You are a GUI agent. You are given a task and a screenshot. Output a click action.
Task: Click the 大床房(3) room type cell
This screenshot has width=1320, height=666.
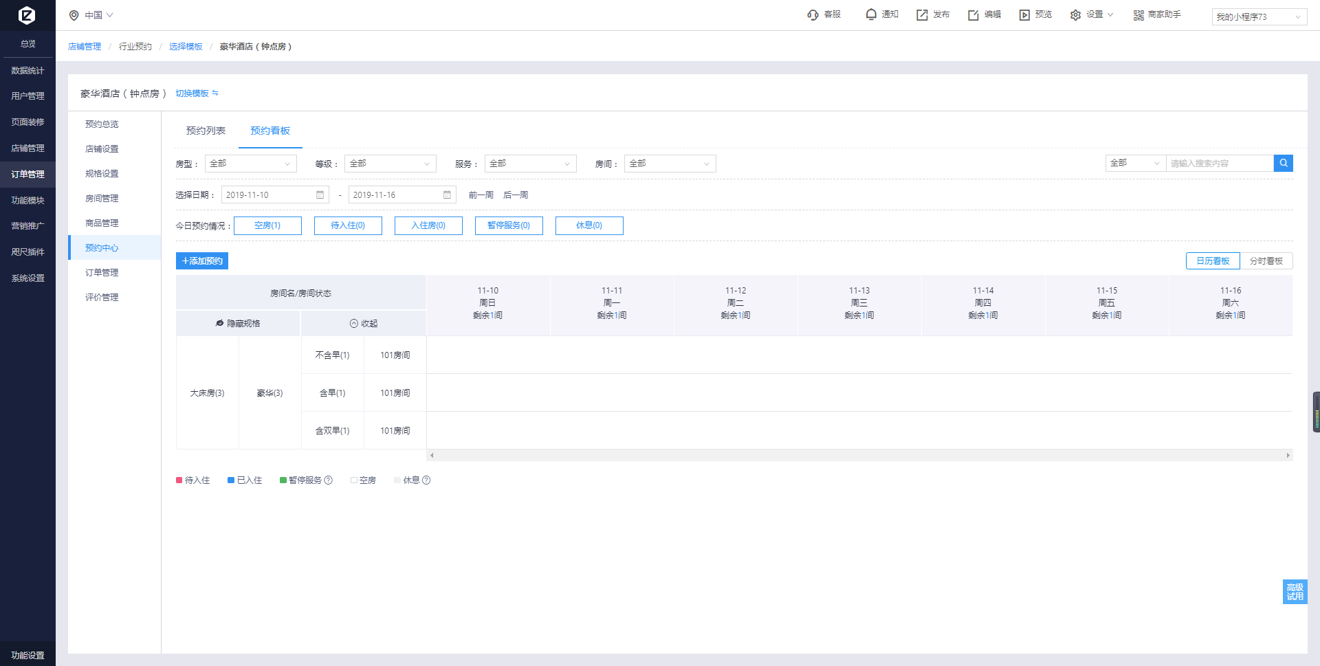(207, 393)
